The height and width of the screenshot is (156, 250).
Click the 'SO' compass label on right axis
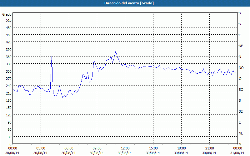click(x=241, y=90)
